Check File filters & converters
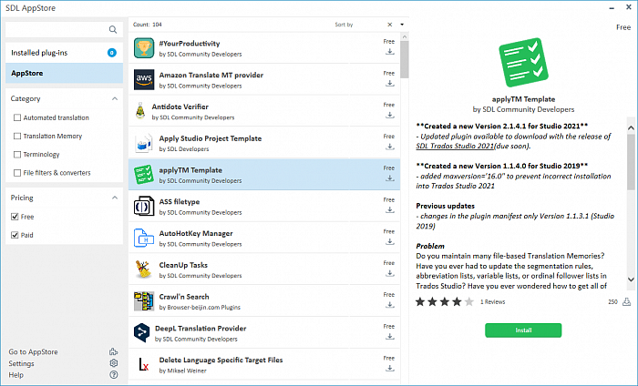The height and width of the screenshot is (386, 638). point(17,173)
